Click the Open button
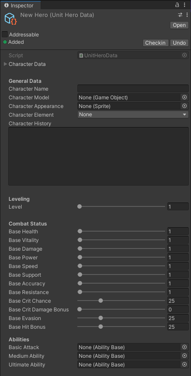 (179, 25)
